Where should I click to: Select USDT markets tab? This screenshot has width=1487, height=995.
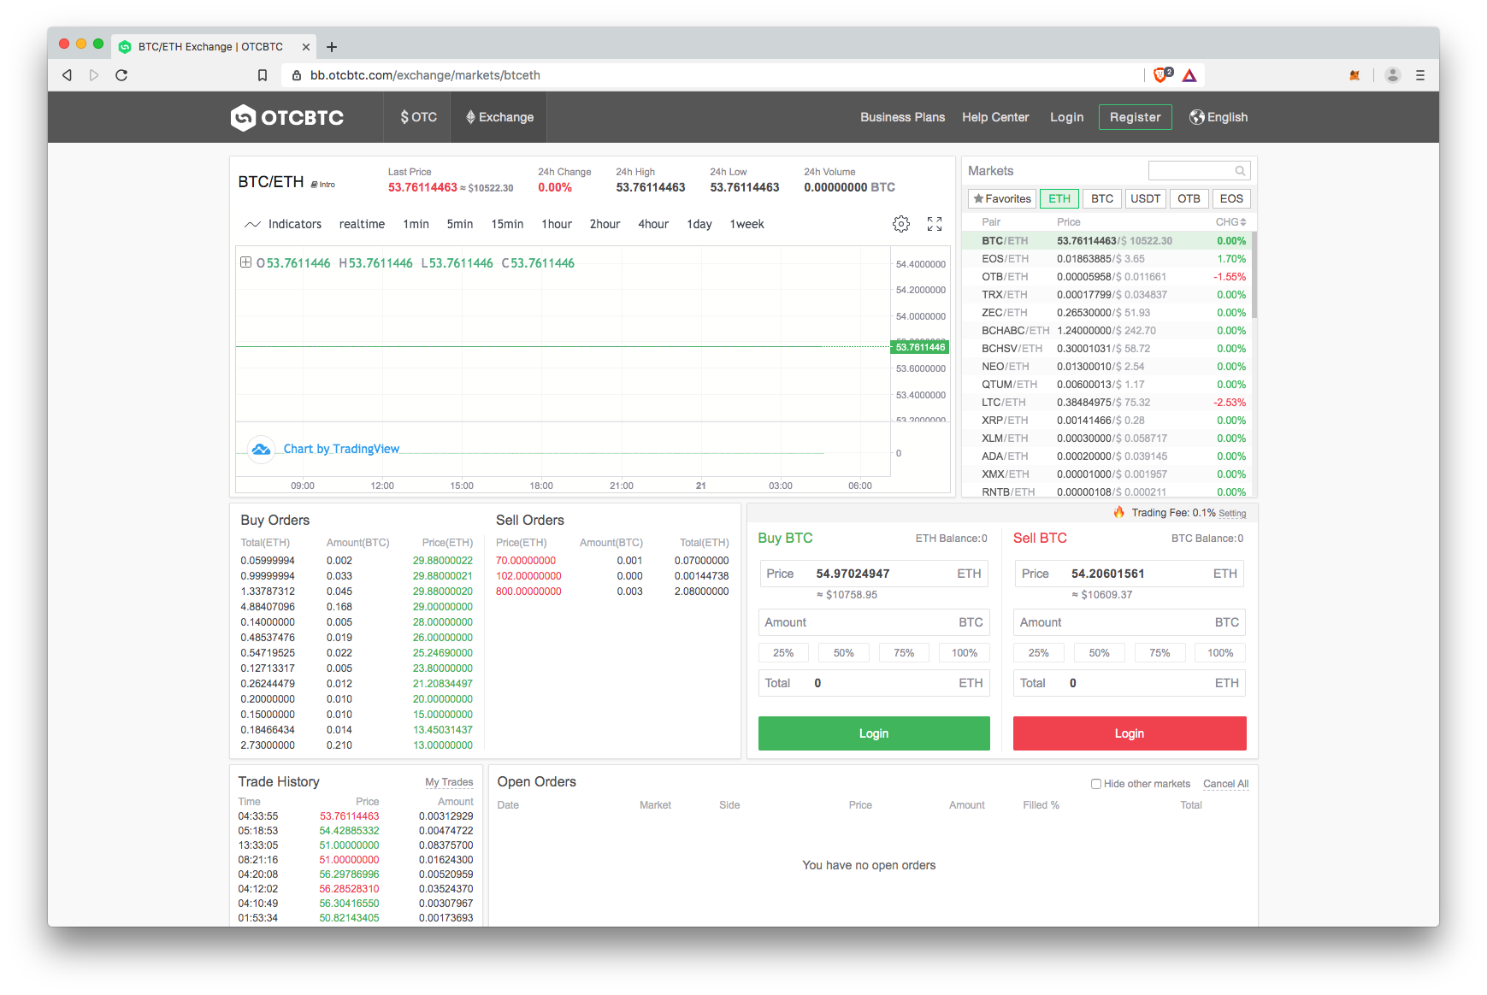coord(1146,198)
